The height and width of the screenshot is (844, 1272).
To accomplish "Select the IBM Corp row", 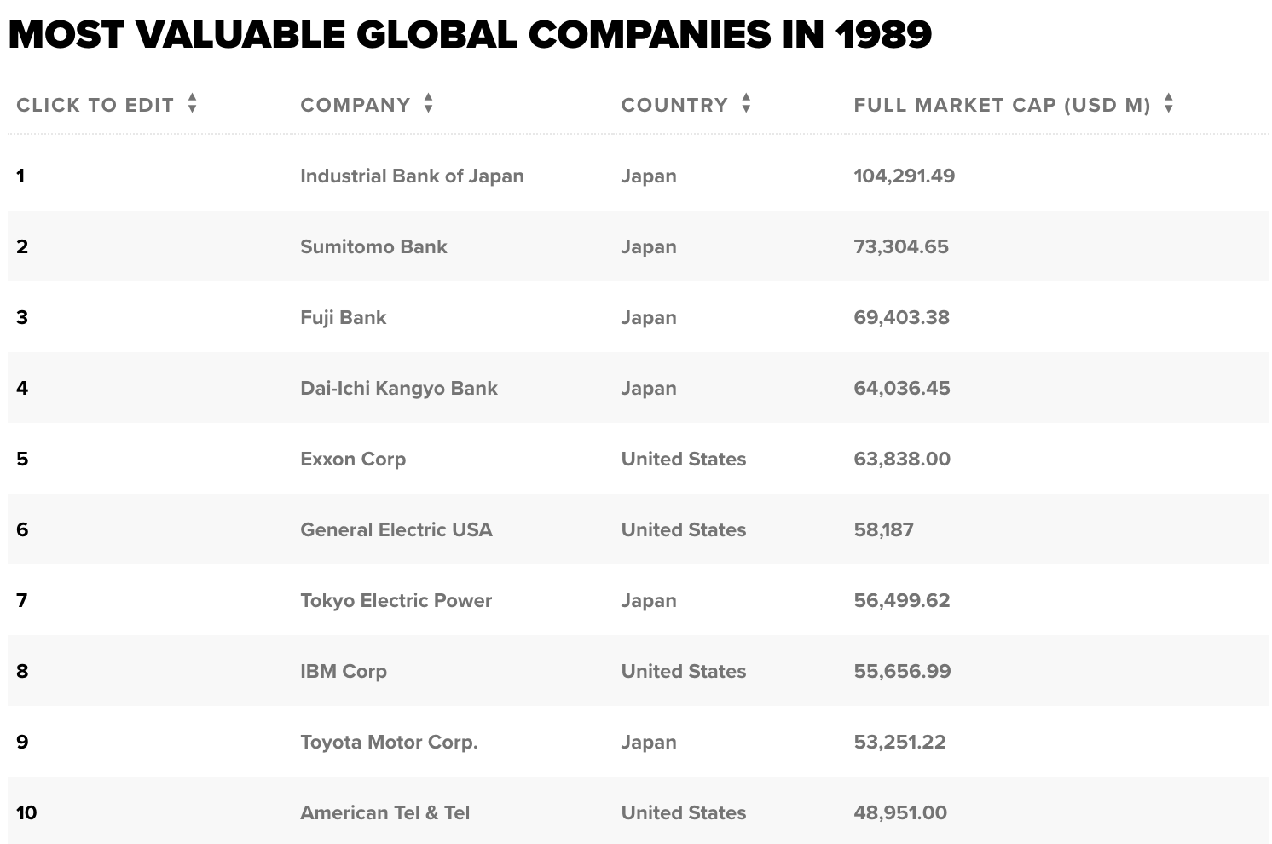I will [639, 671].
